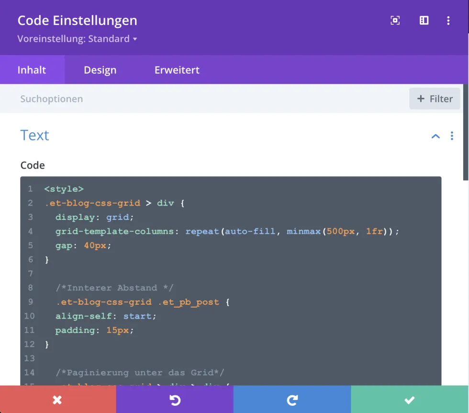Switch to the Inhalt tab

point(32,70)
